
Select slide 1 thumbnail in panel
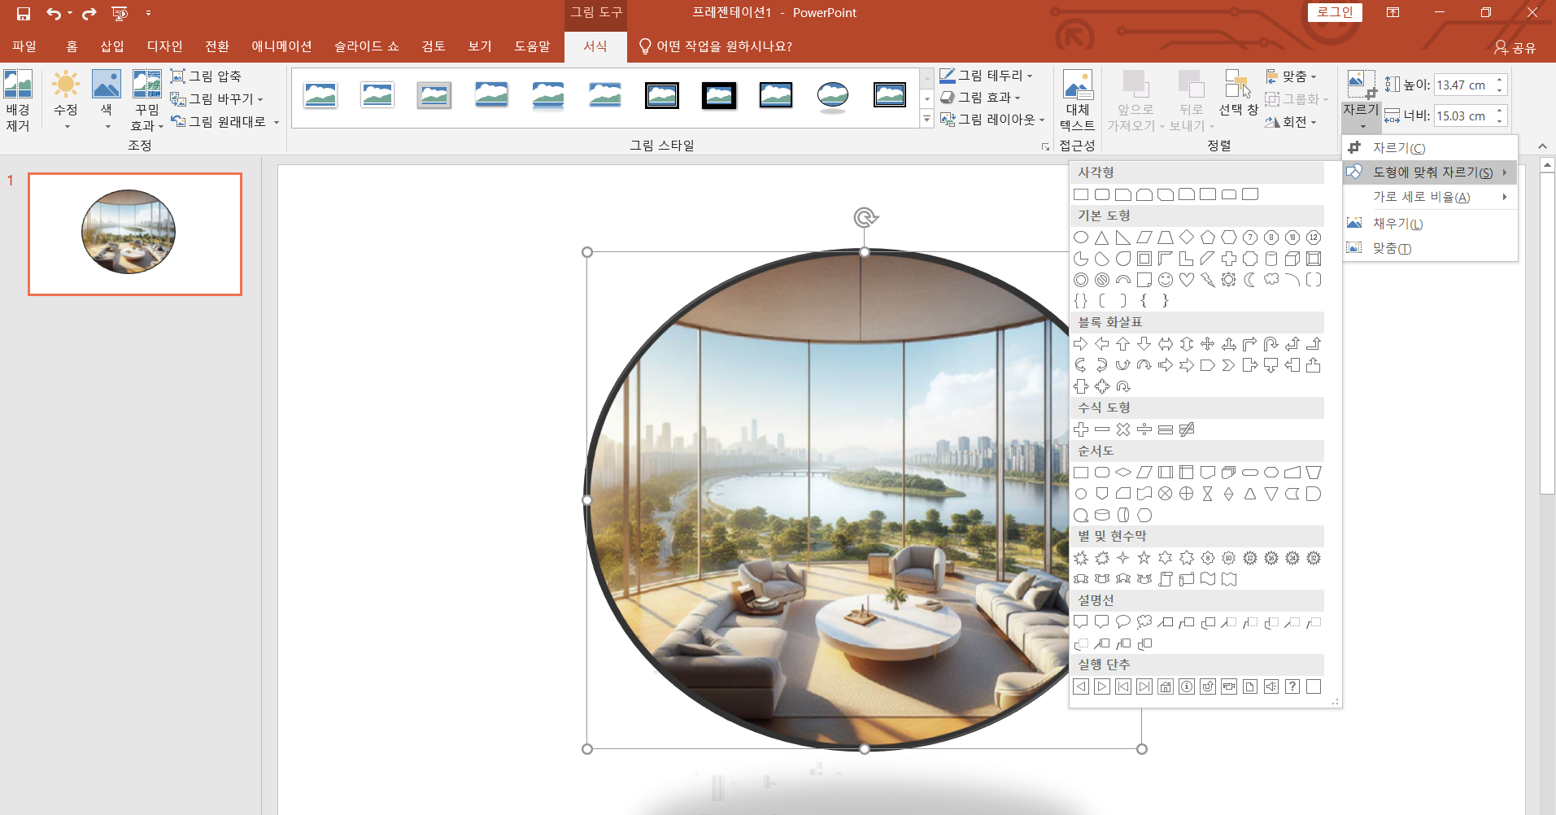(x=135, y=234)
